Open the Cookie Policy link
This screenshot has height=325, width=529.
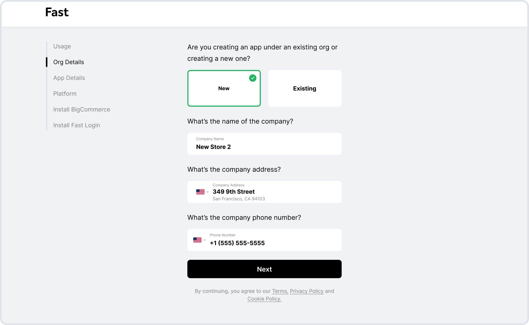264,299
